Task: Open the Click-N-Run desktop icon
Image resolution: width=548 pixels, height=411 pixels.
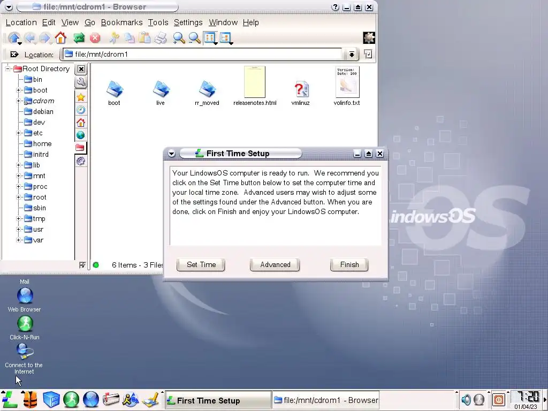Action: [x=25, y=328]
